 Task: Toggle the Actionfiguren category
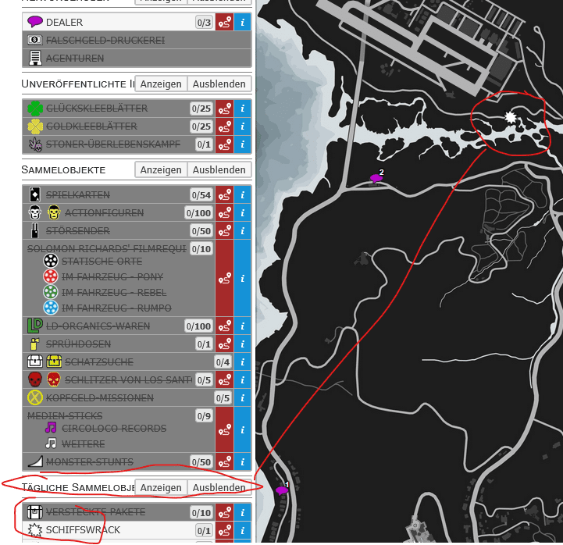pyautogui.click(x=119, y=213)
